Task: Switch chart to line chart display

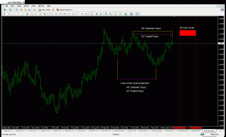Action: [101, 14]
